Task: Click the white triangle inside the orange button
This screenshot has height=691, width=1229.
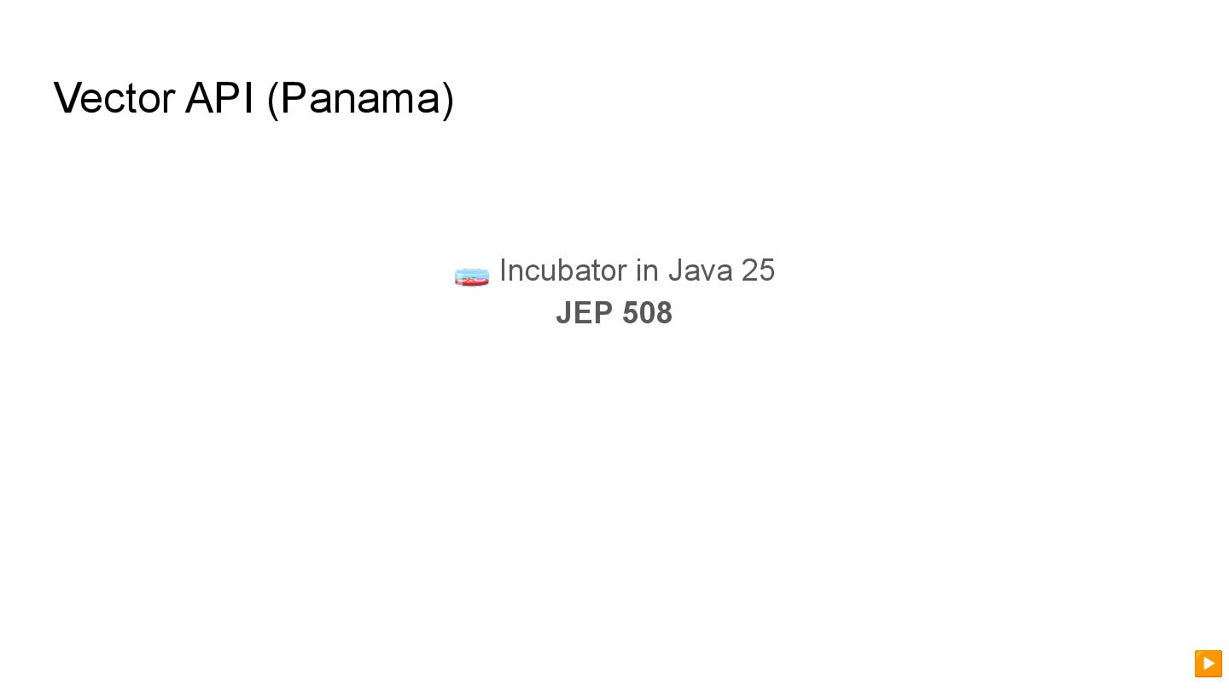Action: pyautogui.click(x=1209, y=663)
